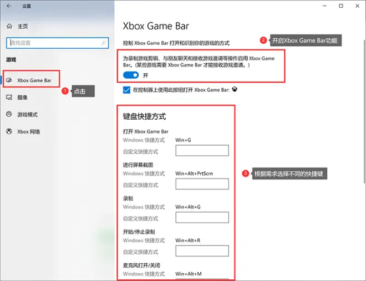Go back with the back arrow
Image resolution: width=366 pixels, height=281 pixels.
[9, 6]
